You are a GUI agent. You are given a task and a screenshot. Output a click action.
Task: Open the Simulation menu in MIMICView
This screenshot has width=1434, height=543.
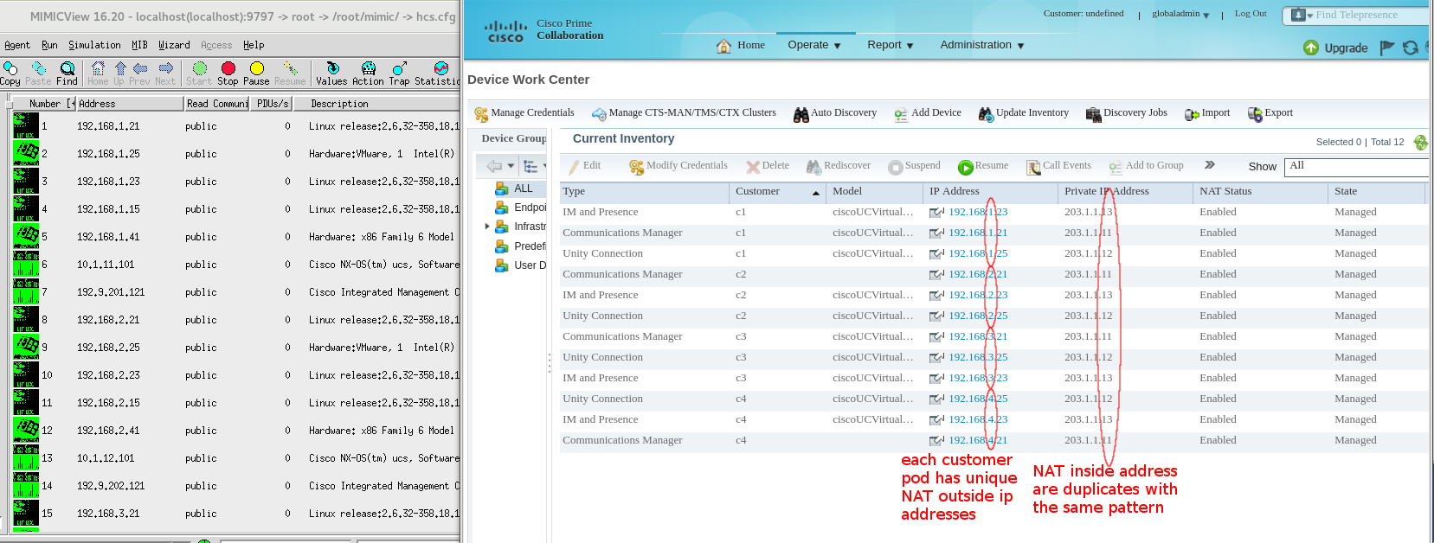pos(94,45)
